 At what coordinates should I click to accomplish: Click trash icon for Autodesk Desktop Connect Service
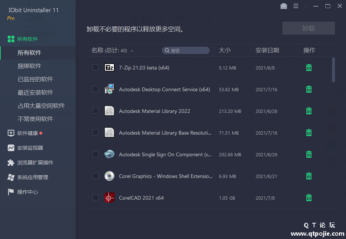coord(309,89)
